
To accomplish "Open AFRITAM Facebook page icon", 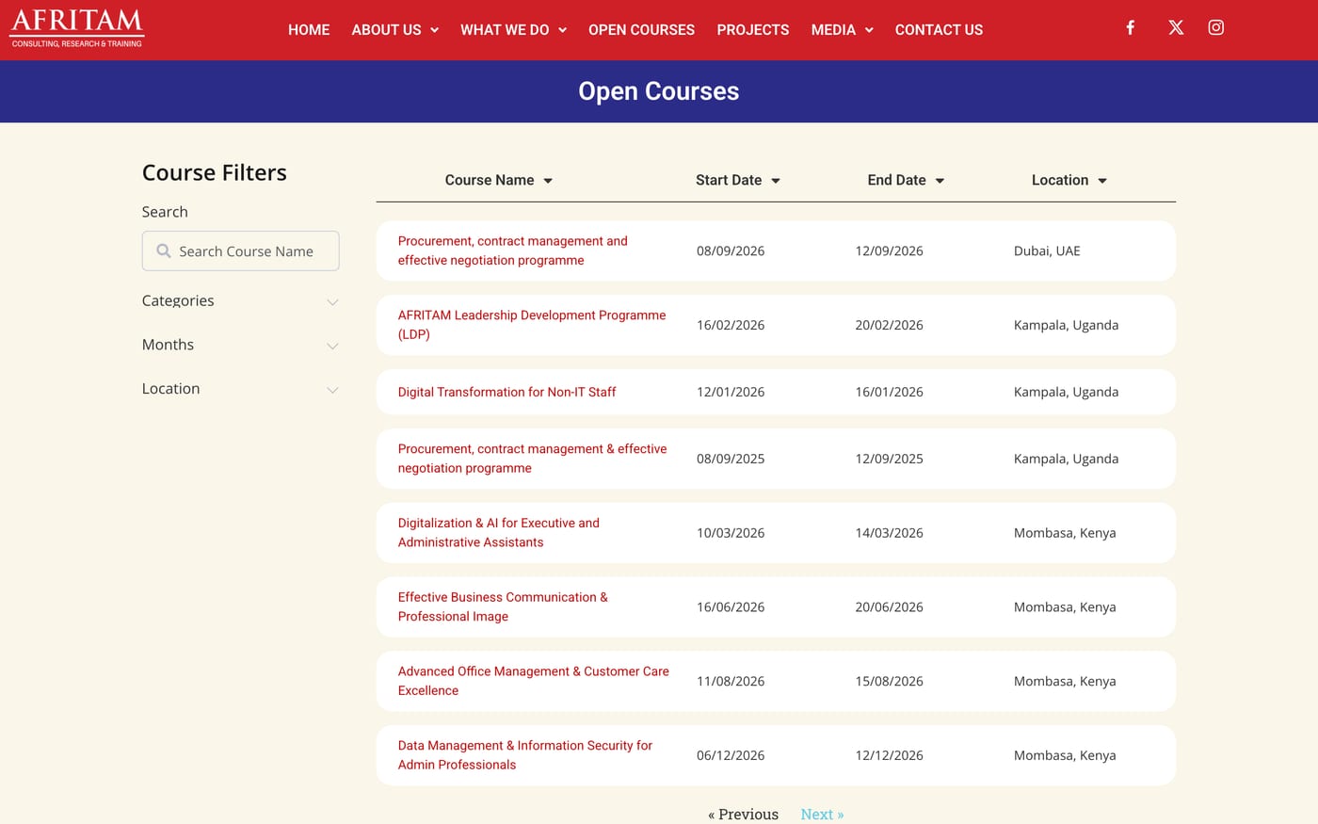I will (1131, 27).
